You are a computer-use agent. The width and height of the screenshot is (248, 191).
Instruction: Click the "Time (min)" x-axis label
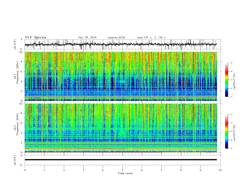point(125,173)
